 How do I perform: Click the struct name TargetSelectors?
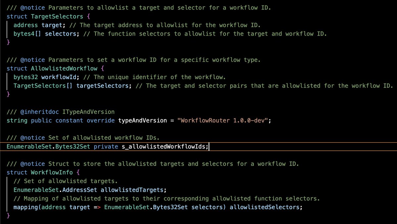(57, 17)
